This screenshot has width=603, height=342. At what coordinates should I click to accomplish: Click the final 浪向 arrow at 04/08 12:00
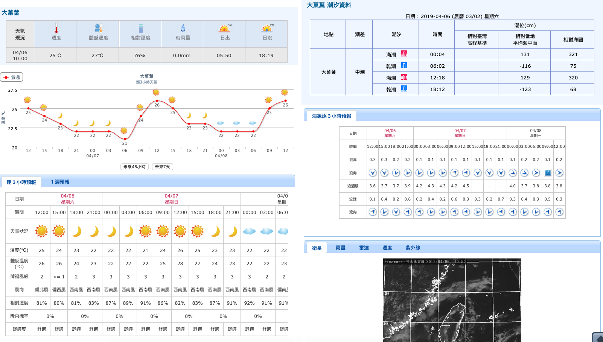point(559,173)
